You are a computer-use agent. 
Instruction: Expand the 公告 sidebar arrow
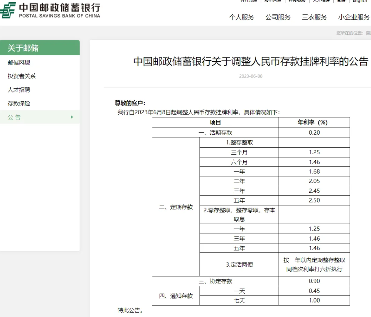(72, 117)
